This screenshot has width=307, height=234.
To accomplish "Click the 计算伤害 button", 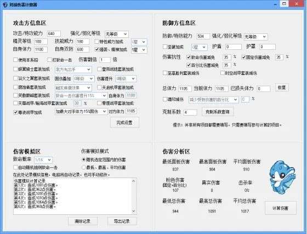I will point(280,208).
